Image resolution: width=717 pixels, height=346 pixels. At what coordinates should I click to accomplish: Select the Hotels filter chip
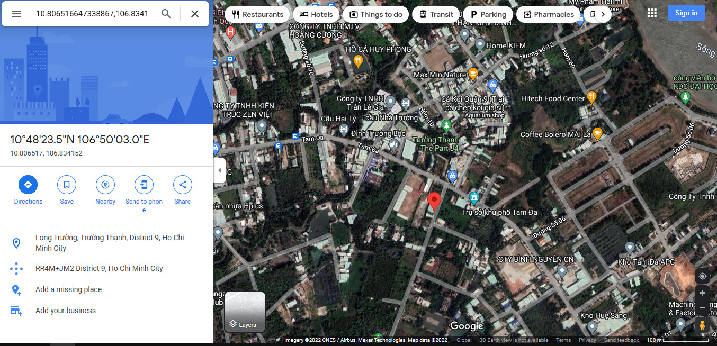click(316, 14)
